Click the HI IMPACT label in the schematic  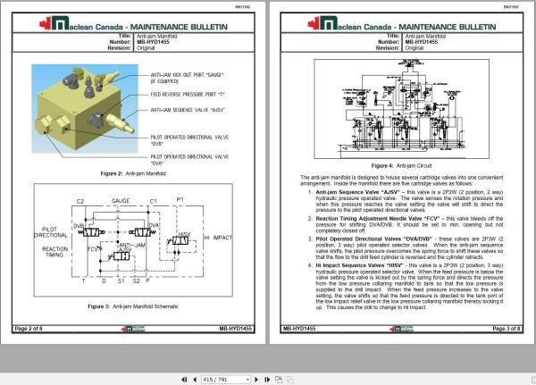(x=219, y=238)
